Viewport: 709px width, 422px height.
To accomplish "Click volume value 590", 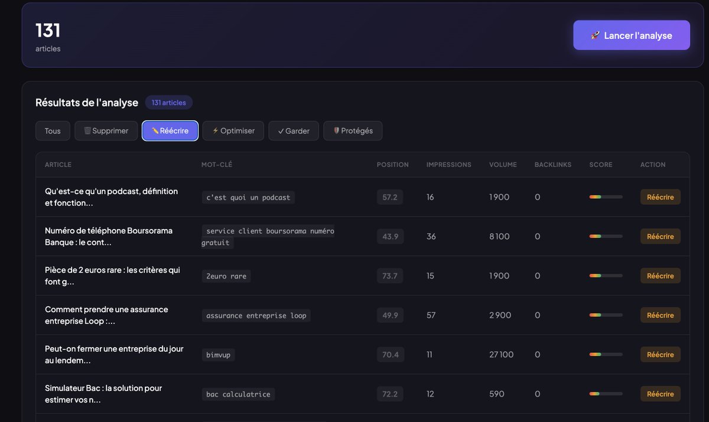I will pyautogui.click(x=497, y=394).
